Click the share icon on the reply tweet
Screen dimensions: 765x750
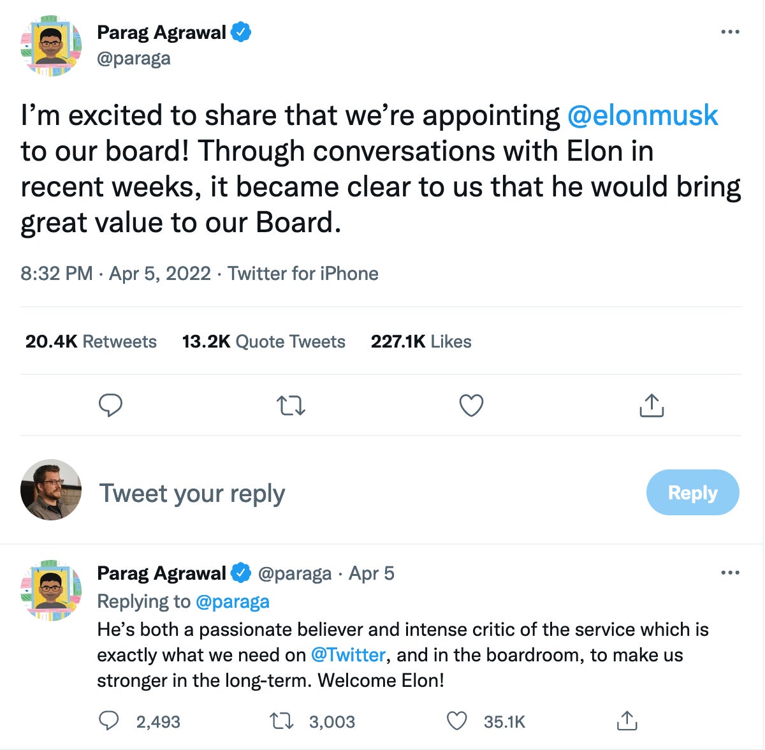[x=627, y=719]
